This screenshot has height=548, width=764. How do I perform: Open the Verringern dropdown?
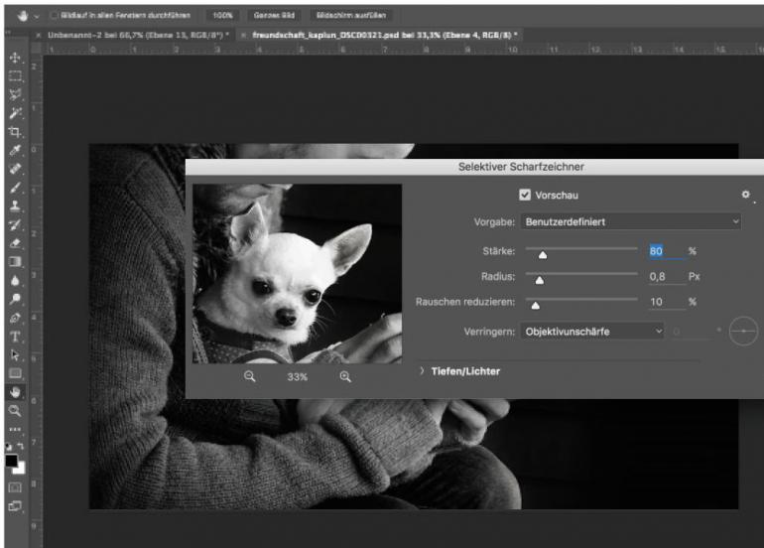click(592, 332)
